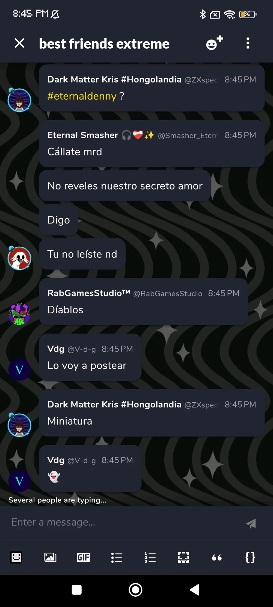Open the GIF picker
Screen dimensions: 273x607
pos(84,557)
